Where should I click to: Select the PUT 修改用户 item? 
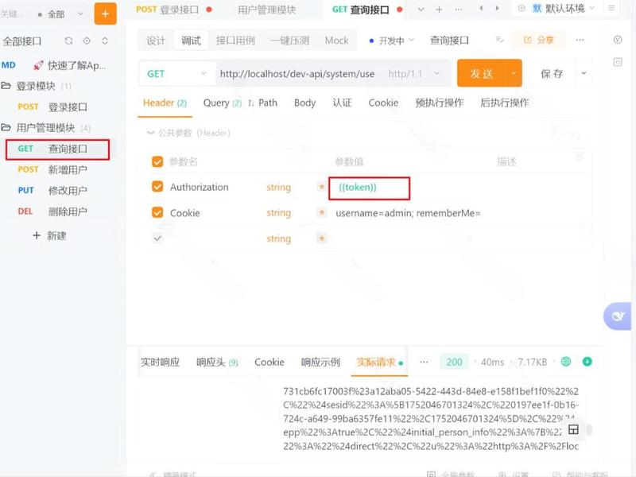click(52, 190)
